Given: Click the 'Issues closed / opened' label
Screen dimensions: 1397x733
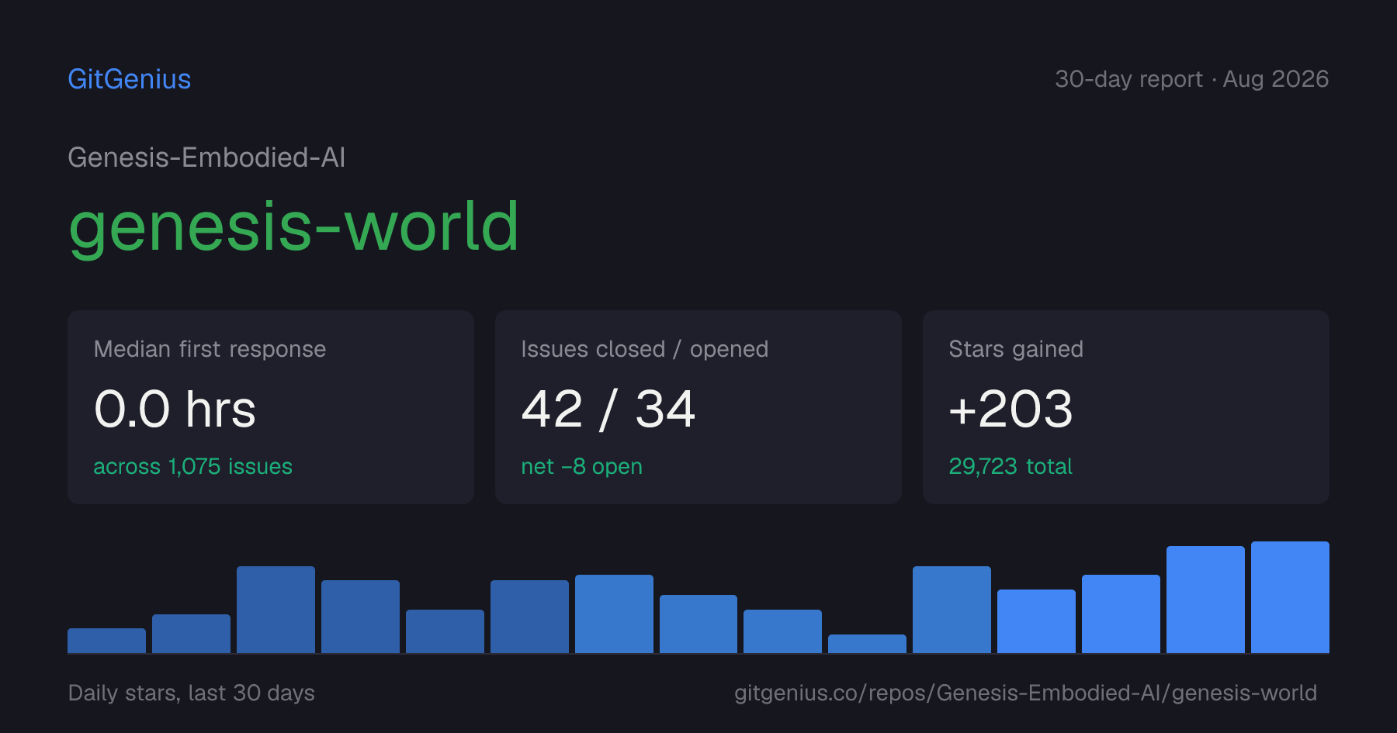Looking at the screenshot, I should point(645,349).
